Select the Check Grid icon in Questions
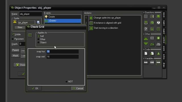182x102 pixels. (158, 29)
